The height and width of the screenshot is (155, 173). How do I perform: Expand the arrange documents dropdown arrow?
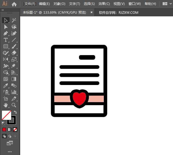[171, 4]
